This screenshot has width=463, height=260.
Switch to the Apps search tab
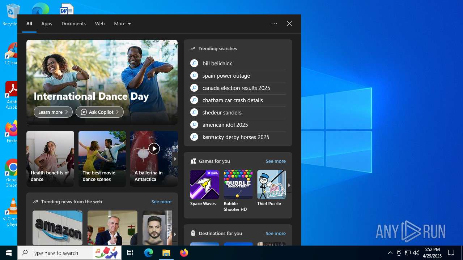click(47, 23)
